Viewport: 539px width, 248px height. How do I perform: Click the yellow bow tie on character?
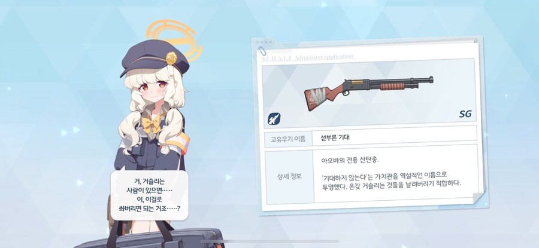click(151, 124)
